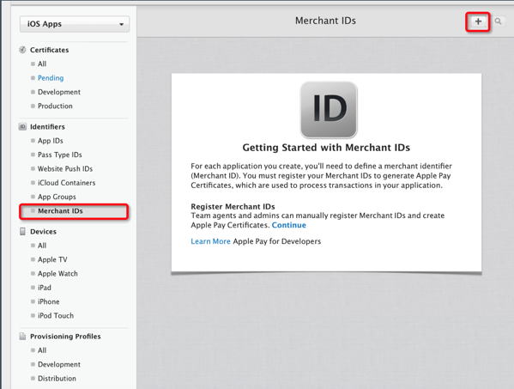Screen dimensions: 514x389
Task: Click the search magnifier icon
Action: (498, 21)
